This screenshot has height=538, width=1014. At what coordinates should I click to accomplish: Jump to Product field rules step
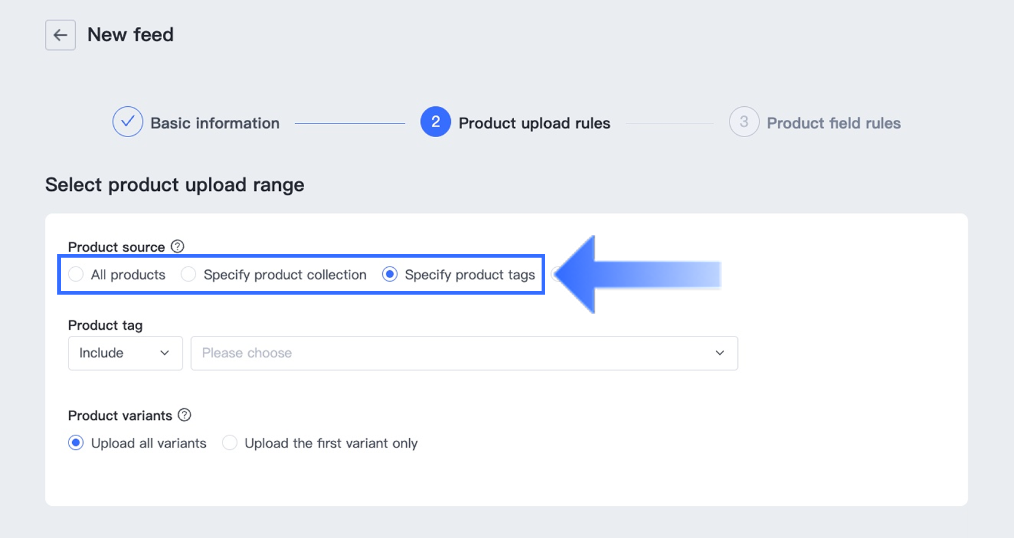(833, 123)
